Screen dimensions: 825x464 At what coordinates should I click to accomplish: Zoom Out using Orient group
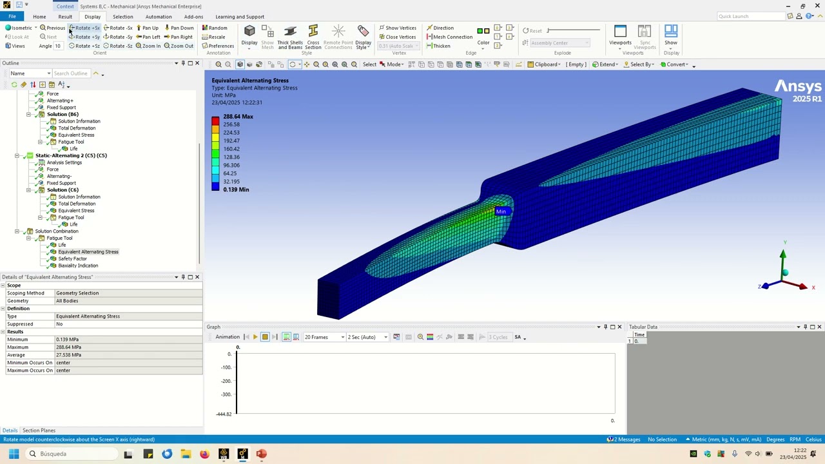(179, 46)
